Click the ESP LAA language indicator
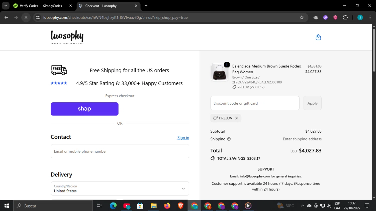 click(337, 206)
